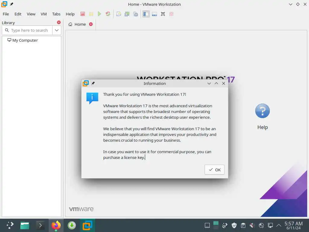309x232 pixels.
Task: Open the terminal from taskbar
Action: (x=40, y=225)
